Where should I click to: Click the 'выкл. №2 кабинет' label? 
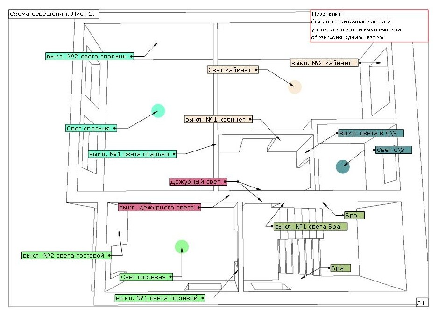point(324,63)
